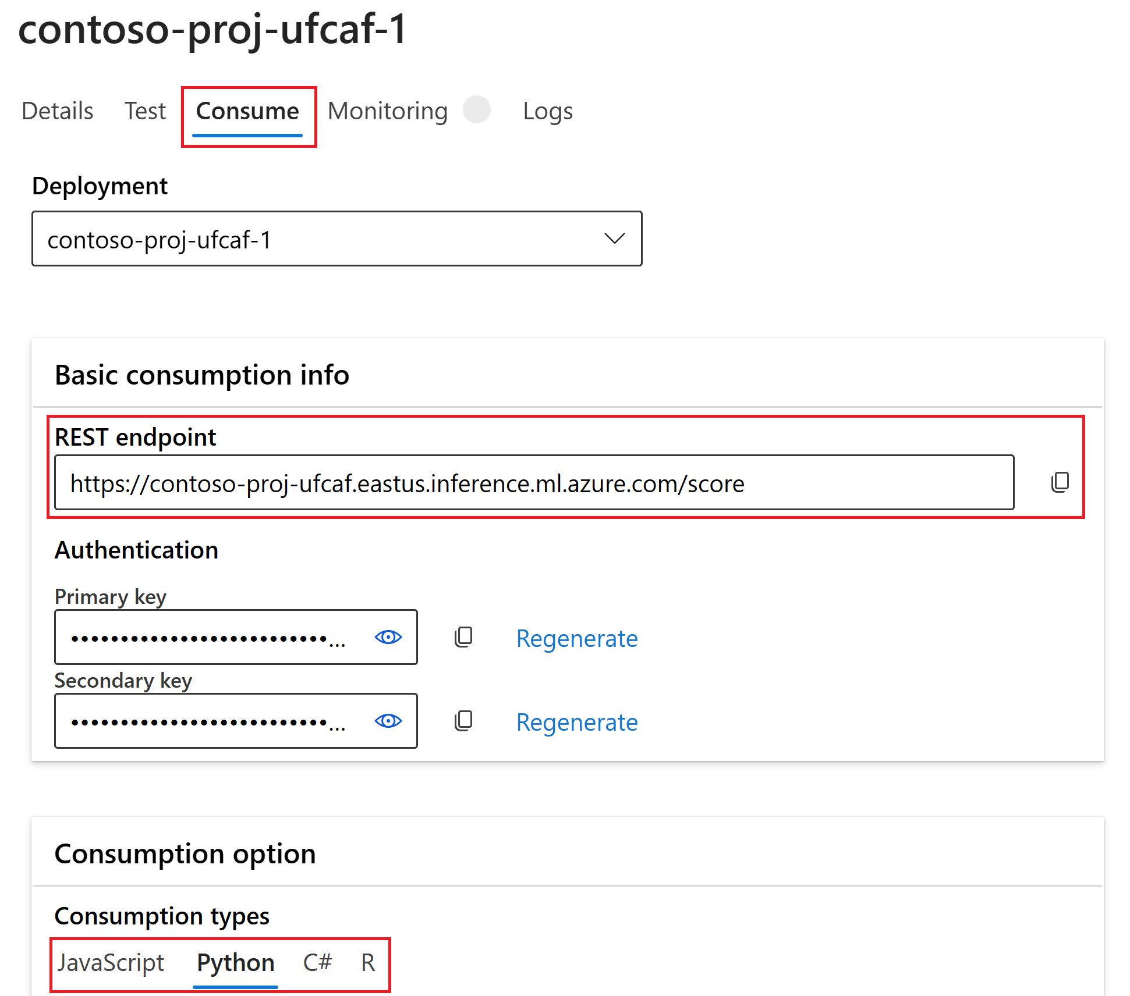The image size is (1130, 996).
Task: Click the Primary key field
Action: (x=236, y=637)
